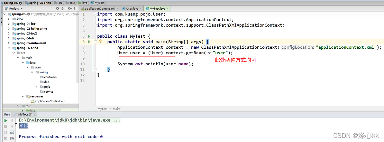Collapse the resources folder

point(23,96)
